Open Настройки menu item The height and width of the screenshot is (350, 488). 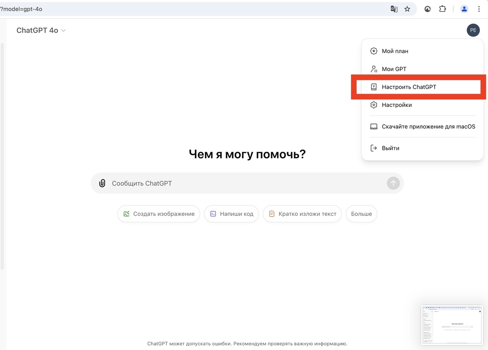tap(423, 105)
